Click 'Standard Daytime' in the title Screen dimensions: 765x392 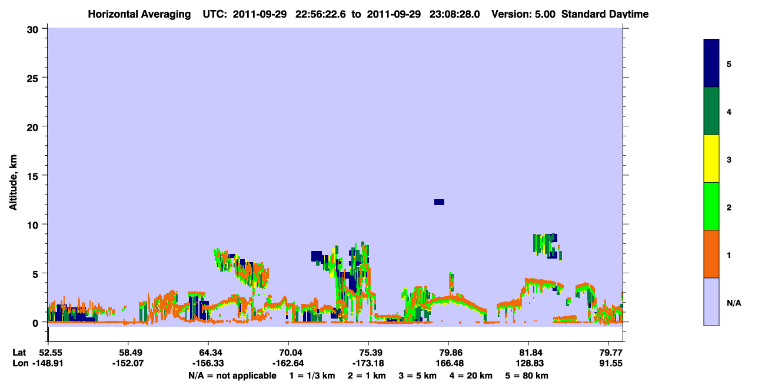pyautogui.click(x=605, y=14)
